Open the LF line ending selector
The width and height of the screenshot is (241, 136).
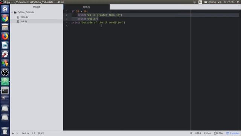coord(191,133)
